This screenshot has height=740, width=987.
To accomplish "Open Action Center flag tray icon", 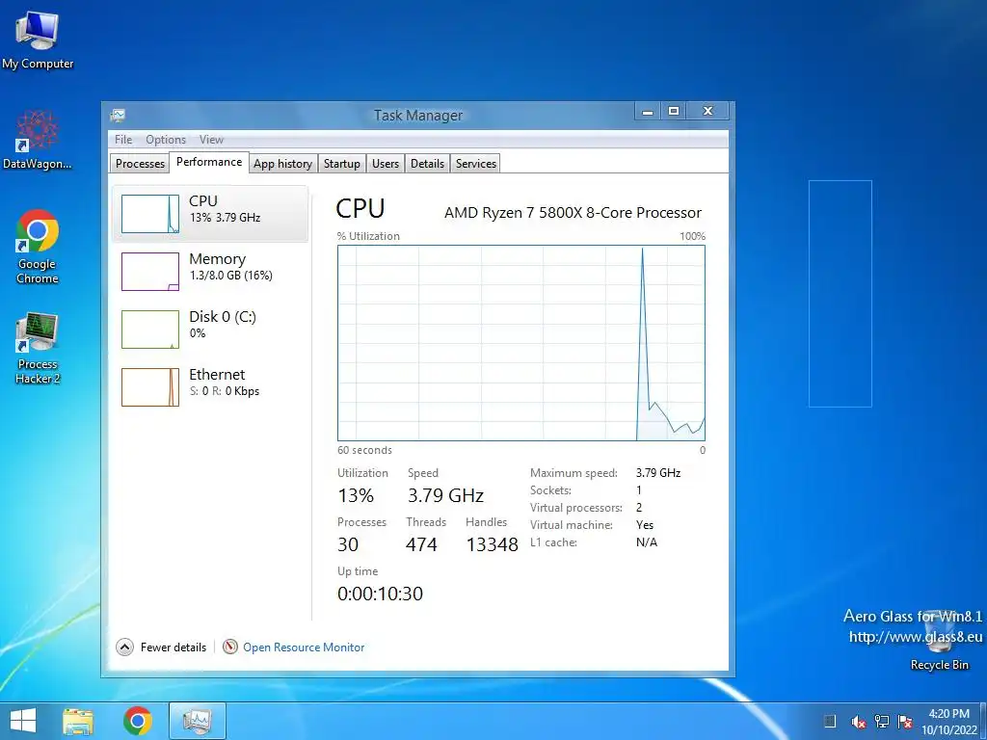I will [905, 722].
